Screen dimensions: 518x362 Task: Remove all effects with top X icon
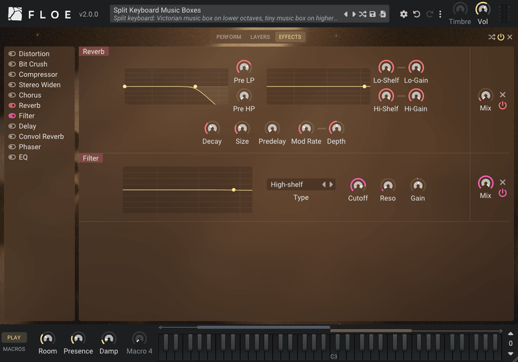tap(510, 37)
